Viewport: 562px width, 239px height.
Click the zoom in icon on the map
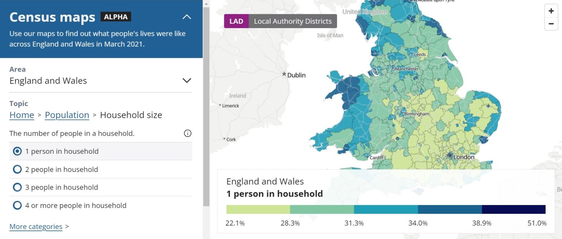pos(551,11)
